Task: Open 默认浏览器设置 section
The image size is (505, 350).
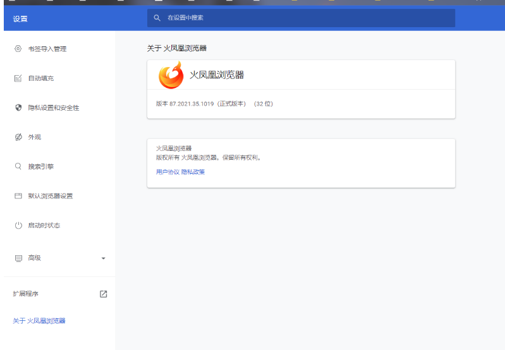Action: click(50, 196)
